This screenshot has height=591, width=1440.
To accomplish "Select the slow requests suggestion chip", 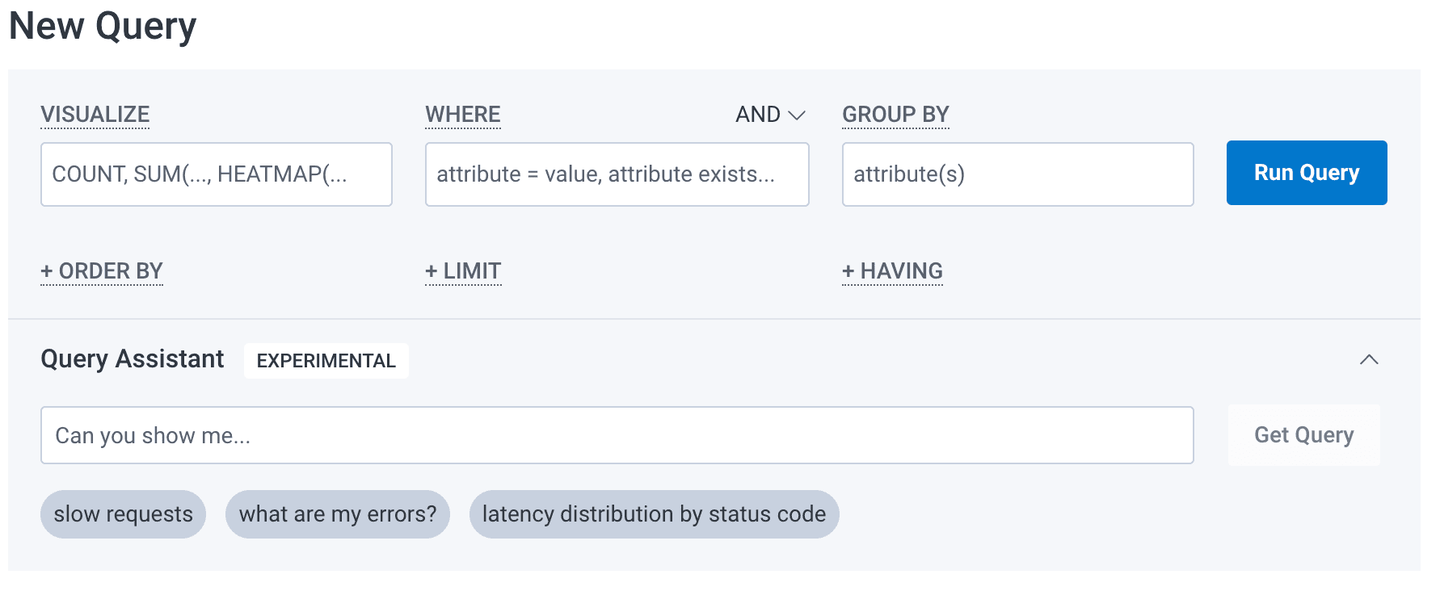I will tap(123, 513).
